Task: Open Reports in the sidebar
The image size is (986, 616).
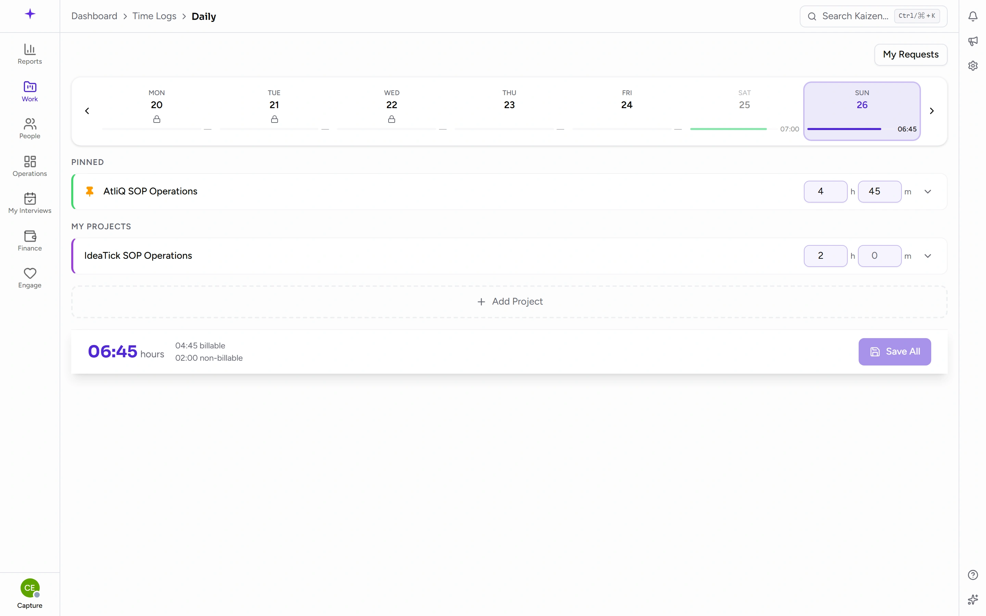Action: click(30, 54)
